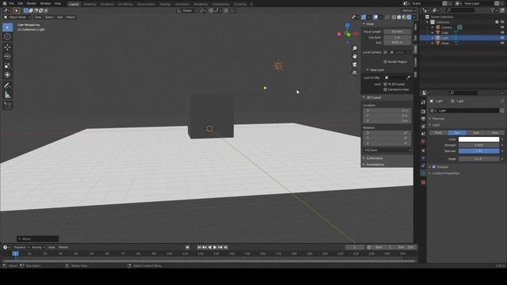Select the Add Cube tool in the toolbar
The image size is (507, 285).
[7, 105]
